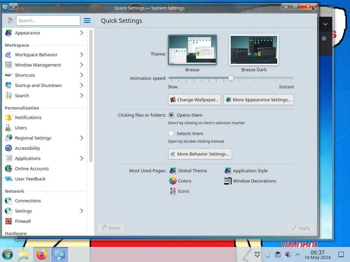Image resolution: width=350 pixels, height=262 pixels.
Task: Select the 'Selects them' radio button
Action: pos(171,133)
